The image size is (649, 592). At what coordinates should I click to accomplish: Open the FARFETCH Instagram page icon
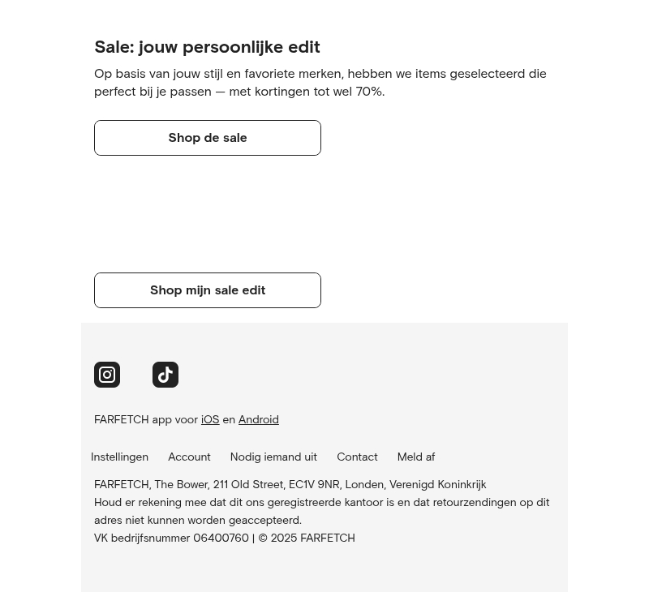(107, 375)
